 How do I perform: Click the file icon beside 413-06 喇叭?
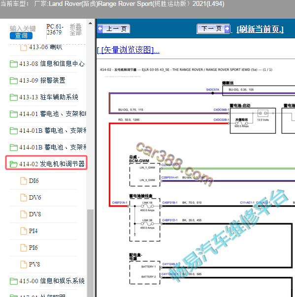coord(24,48)
